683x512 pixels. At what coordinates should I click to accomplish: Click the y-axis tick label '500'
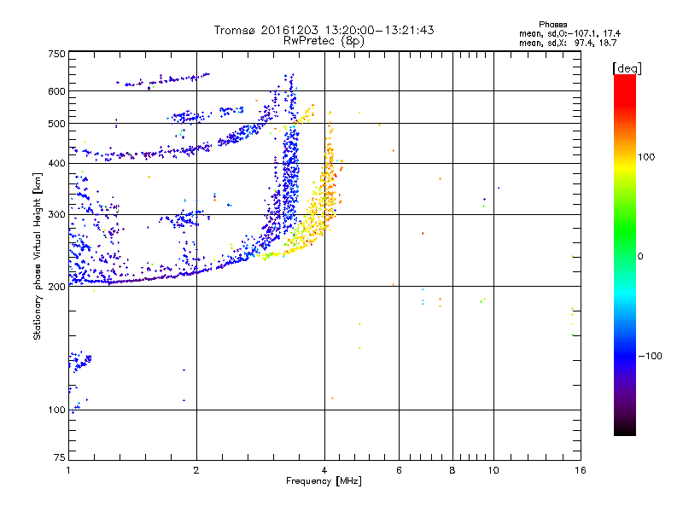tap(56, 124)
